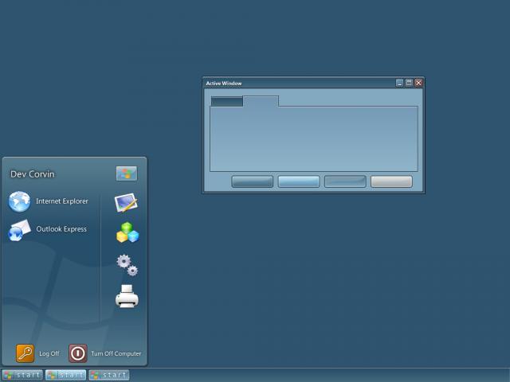This screenshot has width=510, height=382.
Task: Click the Log Off label
Action: [49, 353]
